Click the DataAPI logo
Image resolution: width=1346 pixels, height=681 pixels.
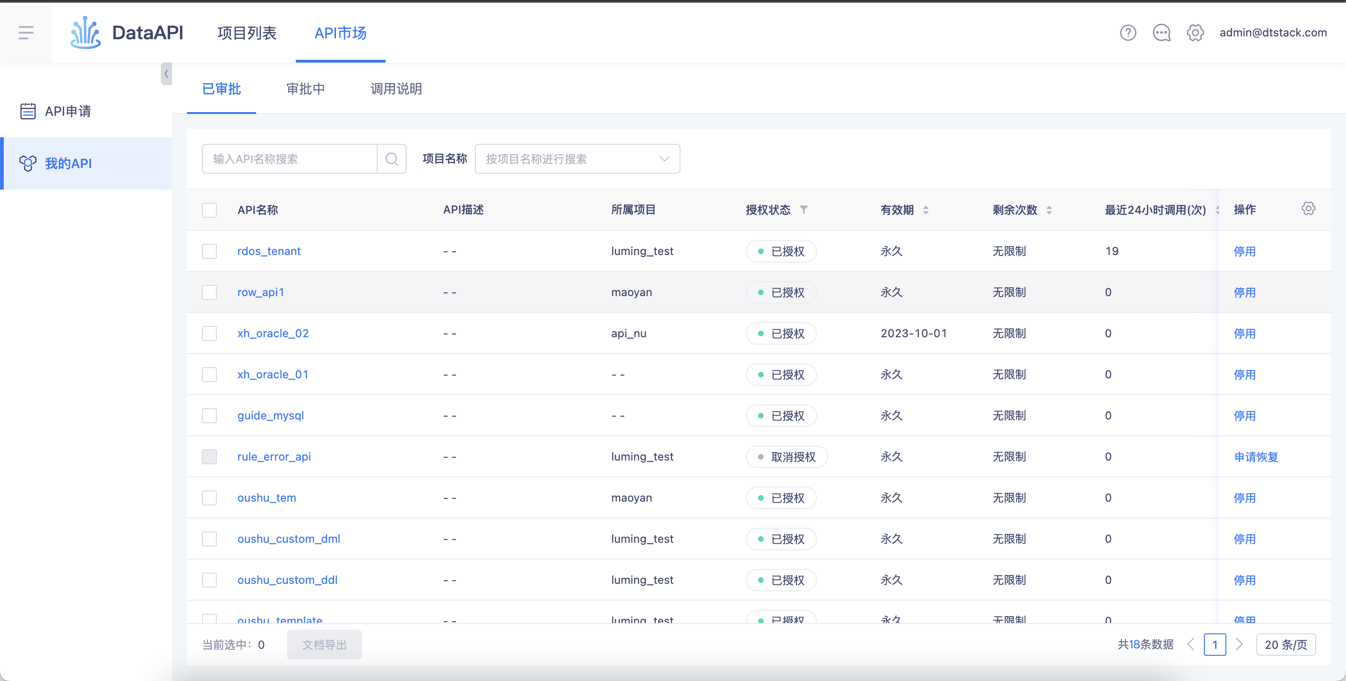[x=127, y=33]
